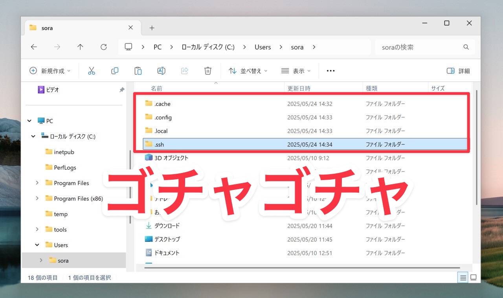The width and height of the screenshot is (503, 298).
Task: Click the Copy icon in toolbar
Action: click(115, 71)
